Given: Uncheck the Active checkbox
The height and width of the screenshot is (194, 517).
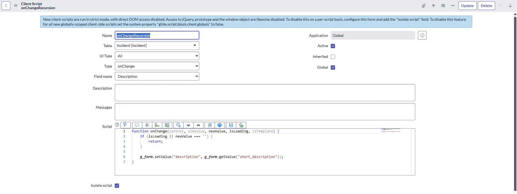Looking at the screenshot, I should tap(333, 46).
